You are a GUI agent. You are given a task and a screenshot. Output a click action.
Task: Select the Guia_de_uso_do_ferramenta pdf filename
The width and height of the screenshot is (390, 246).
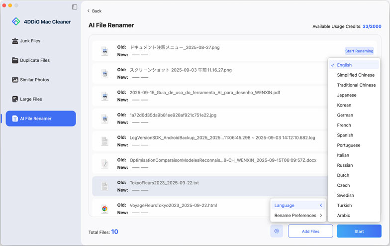pyautogui.click(x=205, y=93)
